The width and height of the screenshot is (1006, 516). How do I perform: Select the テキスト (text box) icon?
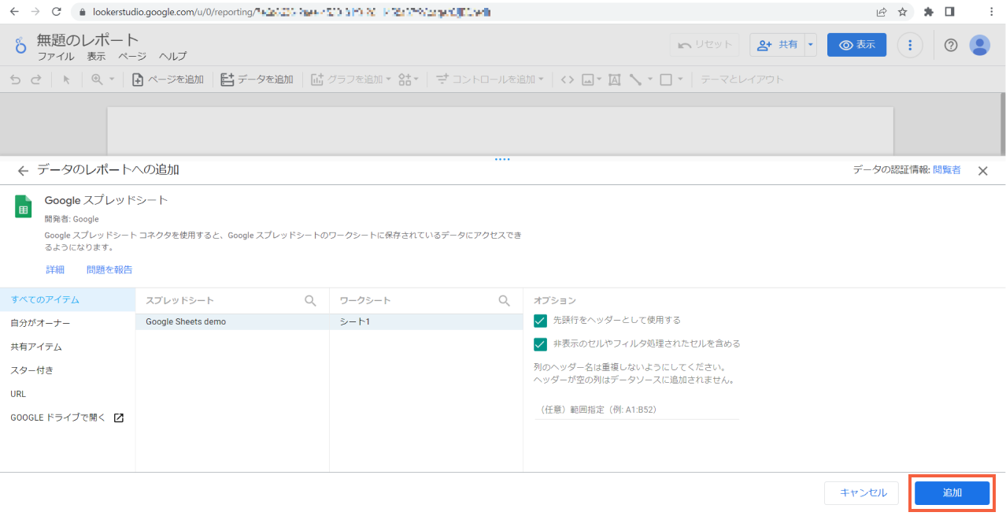(614, 79)
